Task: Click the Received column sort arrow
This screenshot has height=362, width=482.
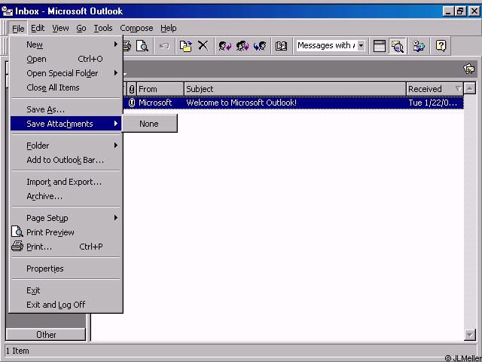Action: coord(458,89)
